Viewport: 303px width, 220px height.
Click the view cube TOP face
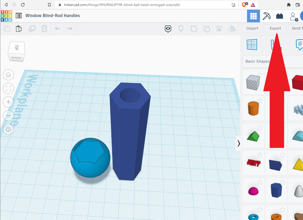[x=17, y=47]
